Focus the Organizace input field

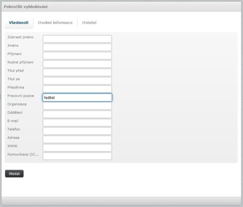coord(77,106)
